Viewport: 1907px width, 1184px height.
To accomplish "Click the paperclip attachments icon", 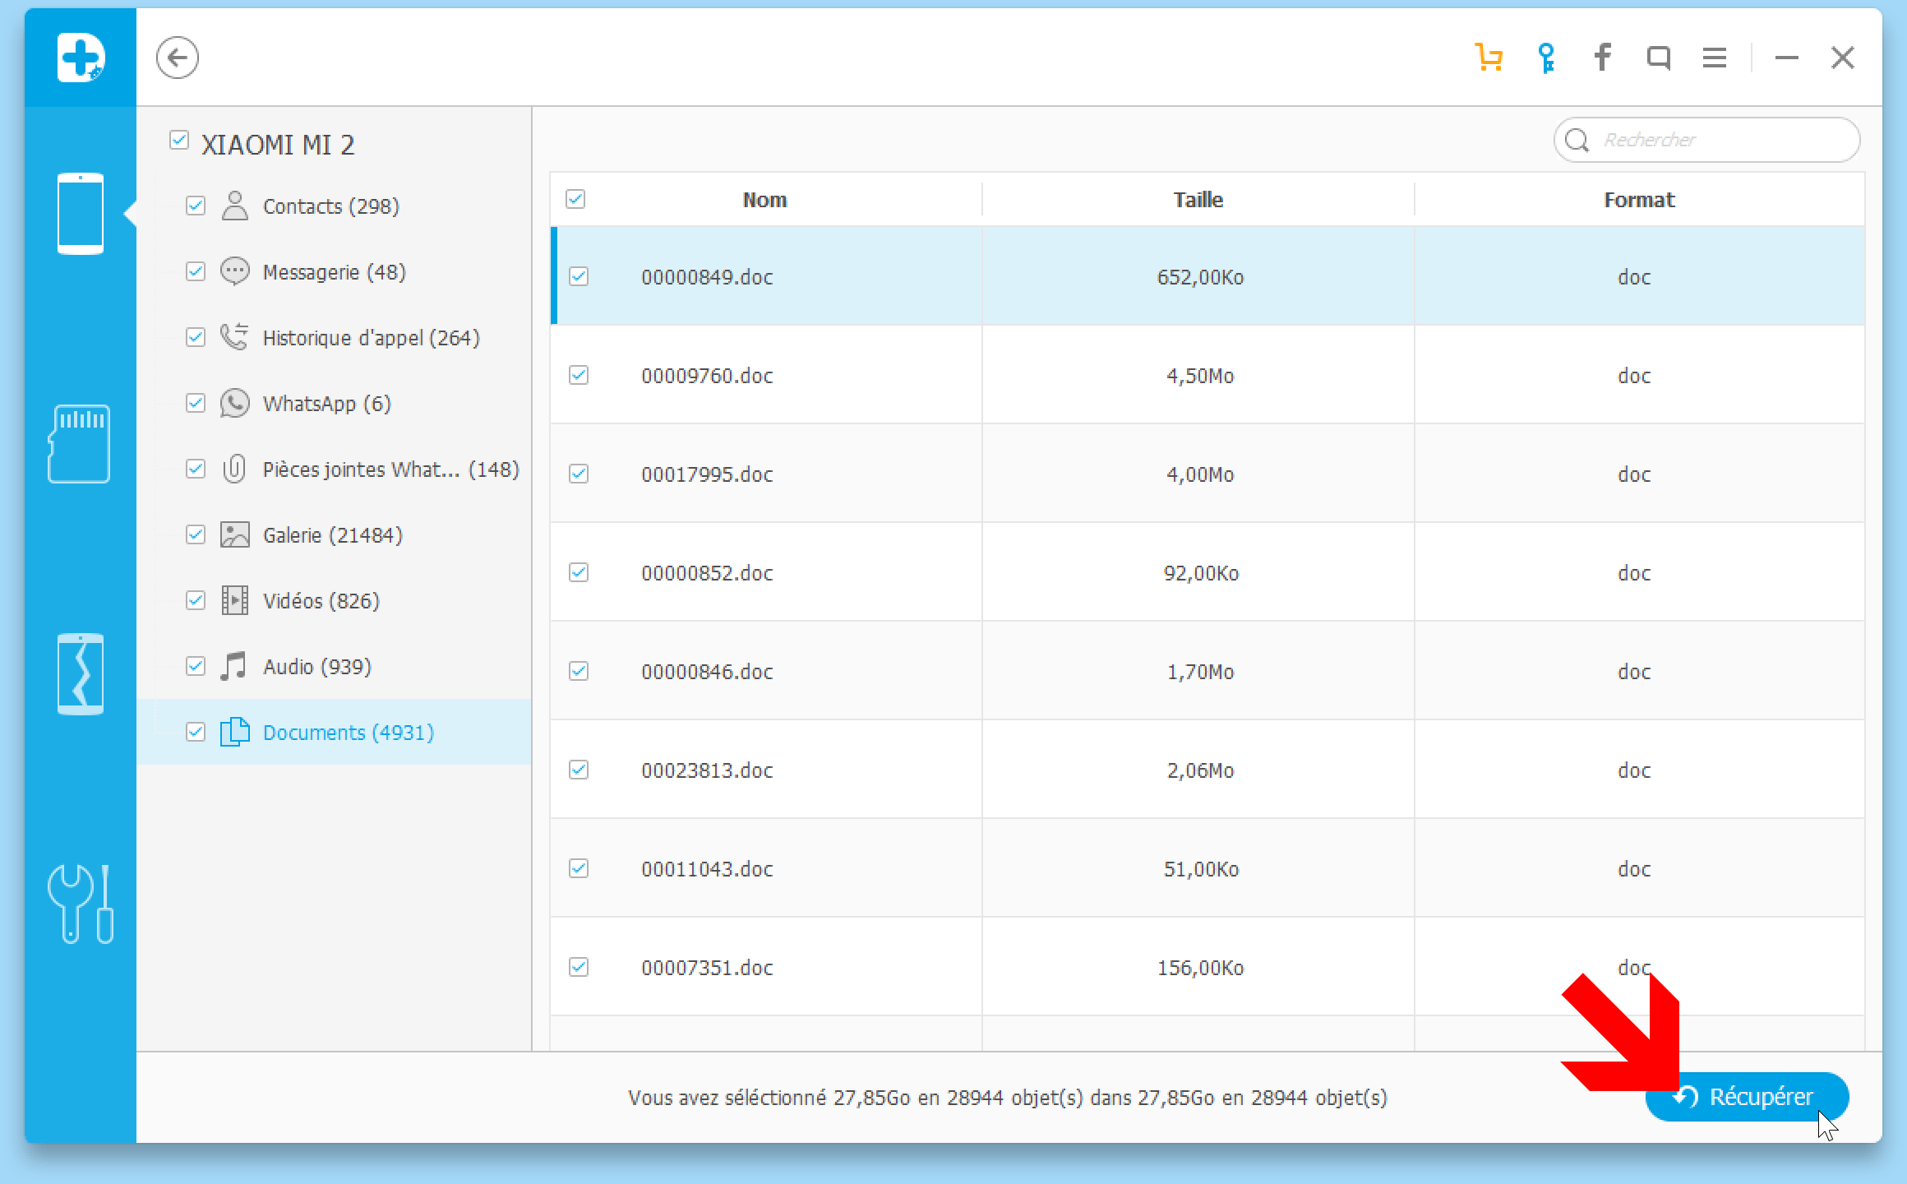I will [x=234, y=469].
